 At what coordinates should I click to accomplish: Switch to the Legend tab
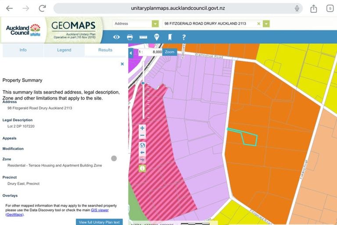64,50
